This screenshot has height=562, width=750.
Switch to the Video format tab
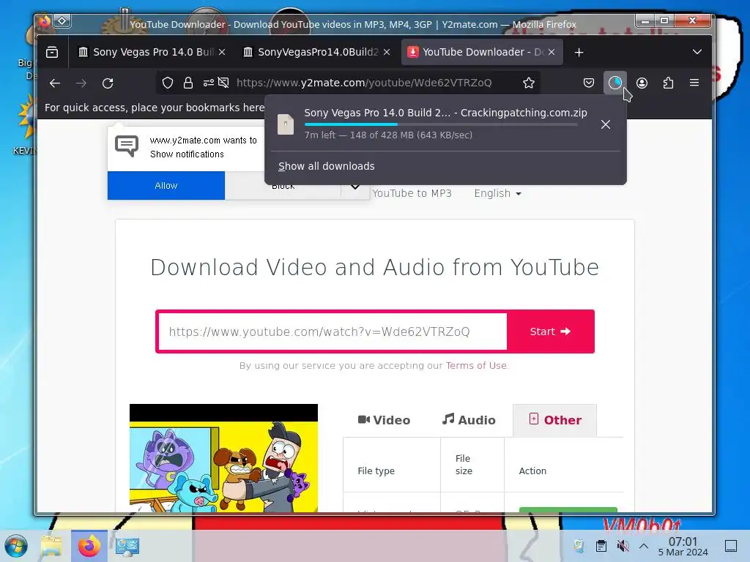pos(384,420)
